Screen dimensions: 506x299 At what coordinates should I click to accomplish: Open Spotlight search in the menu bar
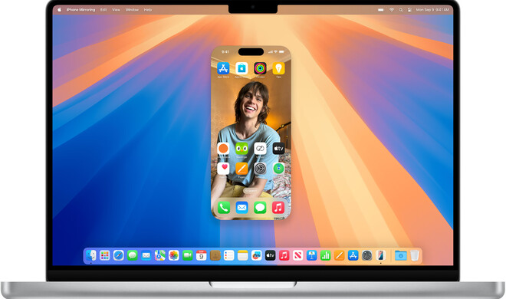pyautogui.click(x=401, y=10)
